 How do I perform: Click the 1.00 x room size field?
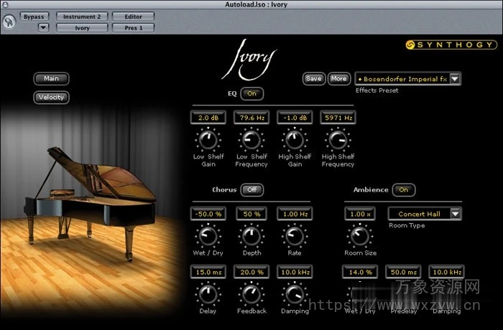(360, 214)
